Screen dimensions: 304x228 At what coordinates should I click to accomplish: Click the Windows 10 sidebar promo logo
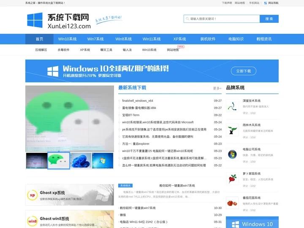pos(235,224)
